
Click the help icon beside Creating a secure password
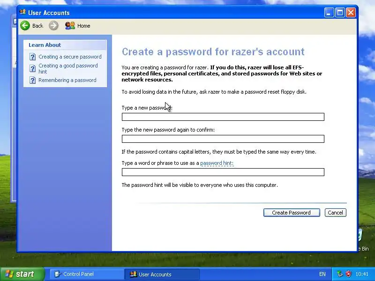pyautogui.click(x=32, y=57)
